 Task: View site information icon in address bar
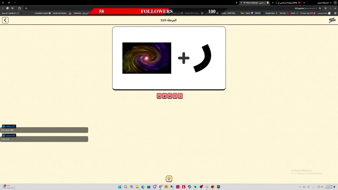(320, 8)
